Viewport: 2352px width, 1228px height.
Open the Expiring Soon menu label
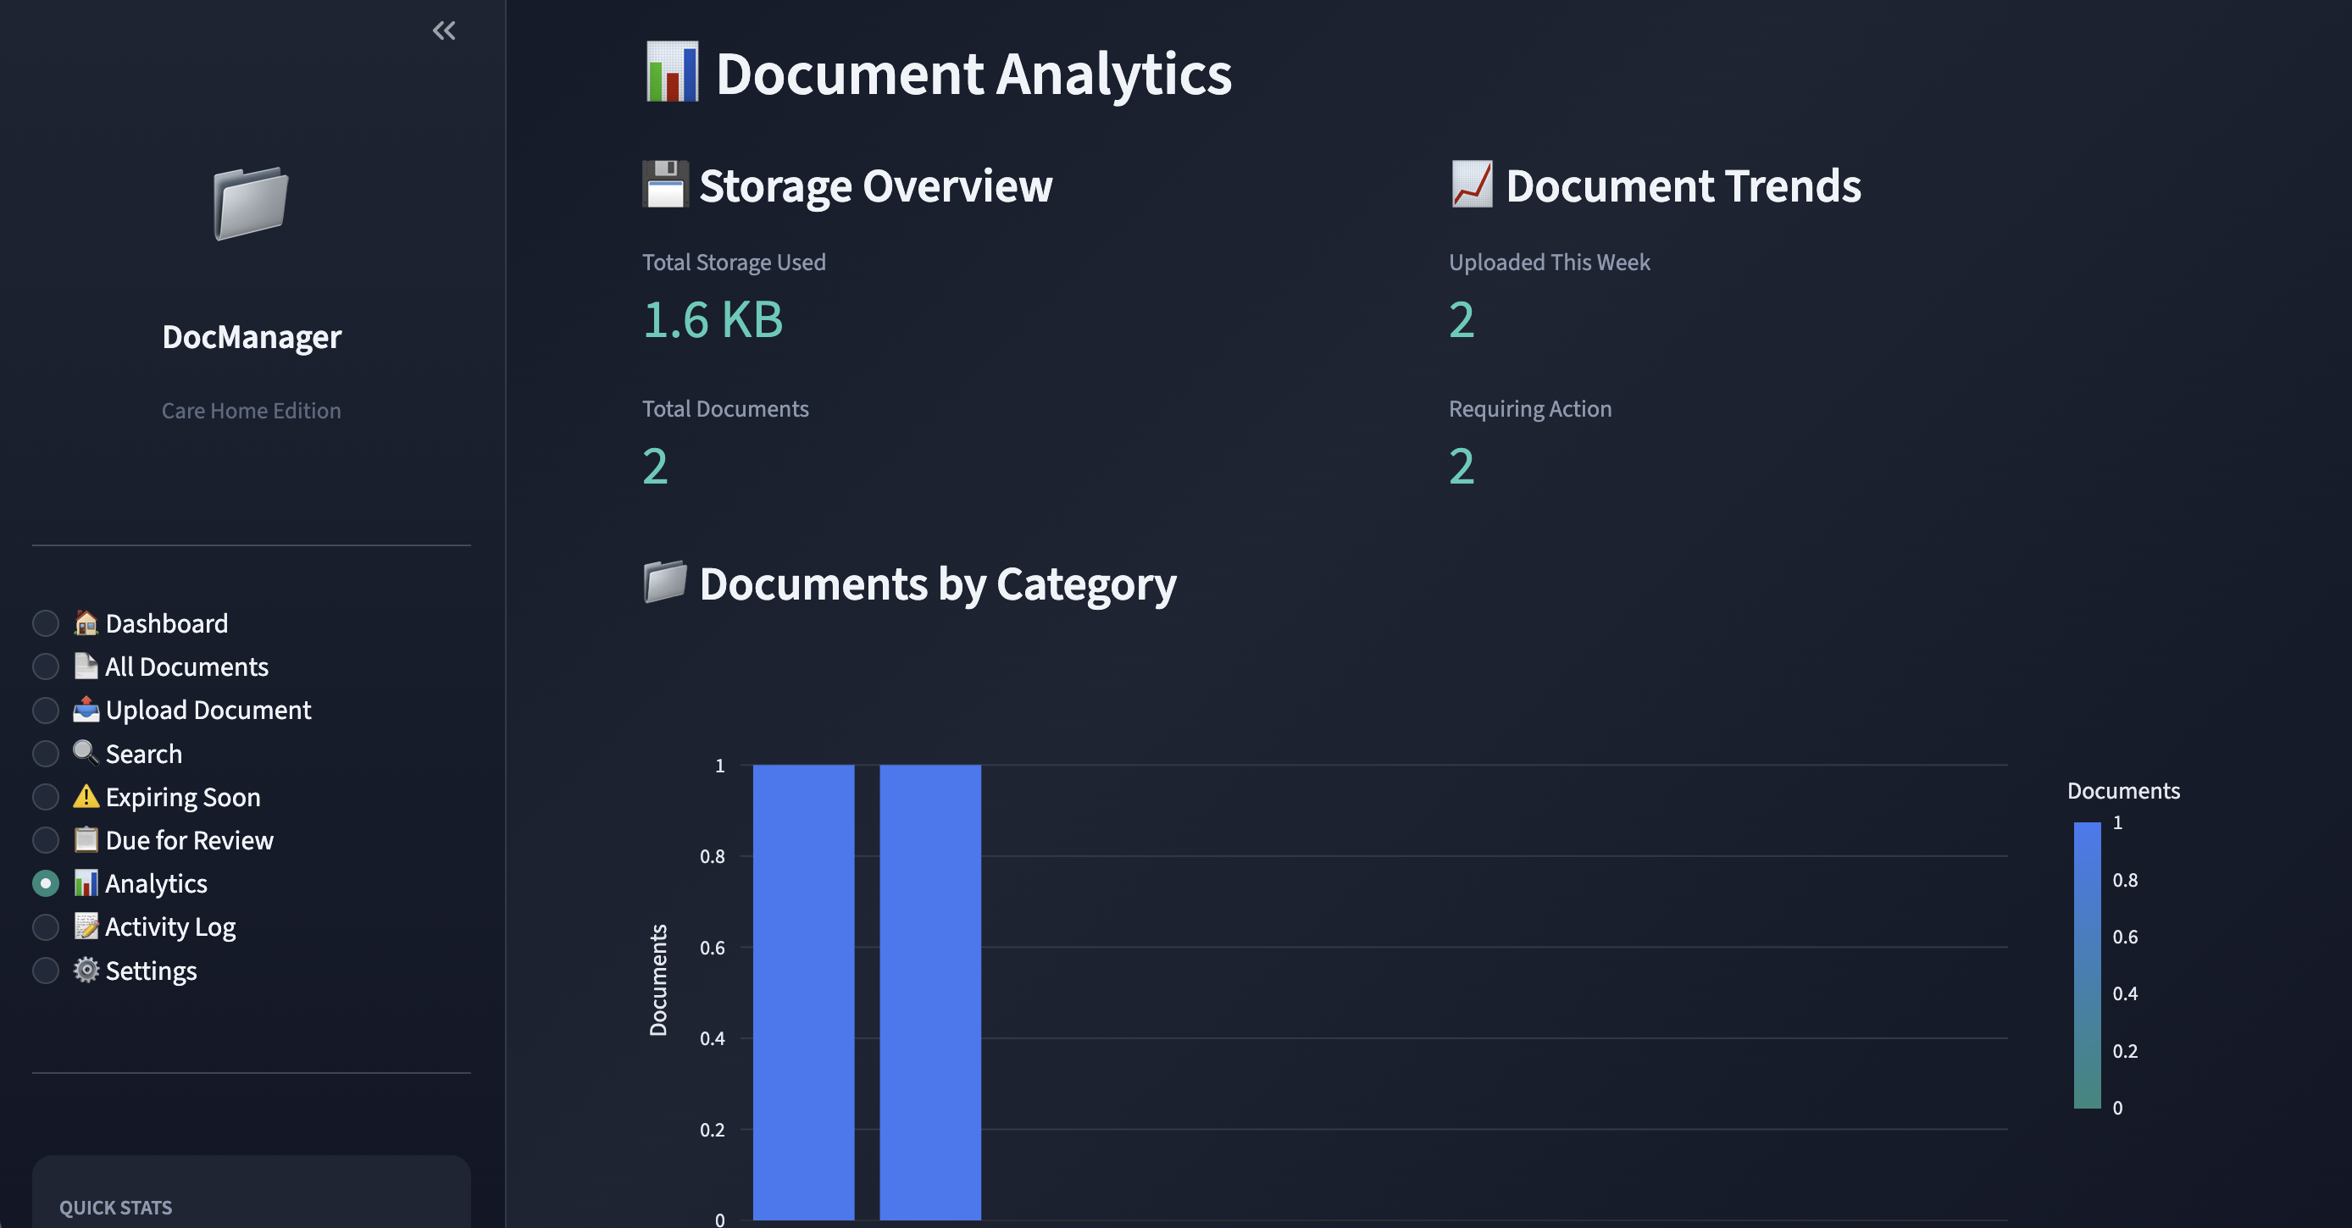click(184, 798)
